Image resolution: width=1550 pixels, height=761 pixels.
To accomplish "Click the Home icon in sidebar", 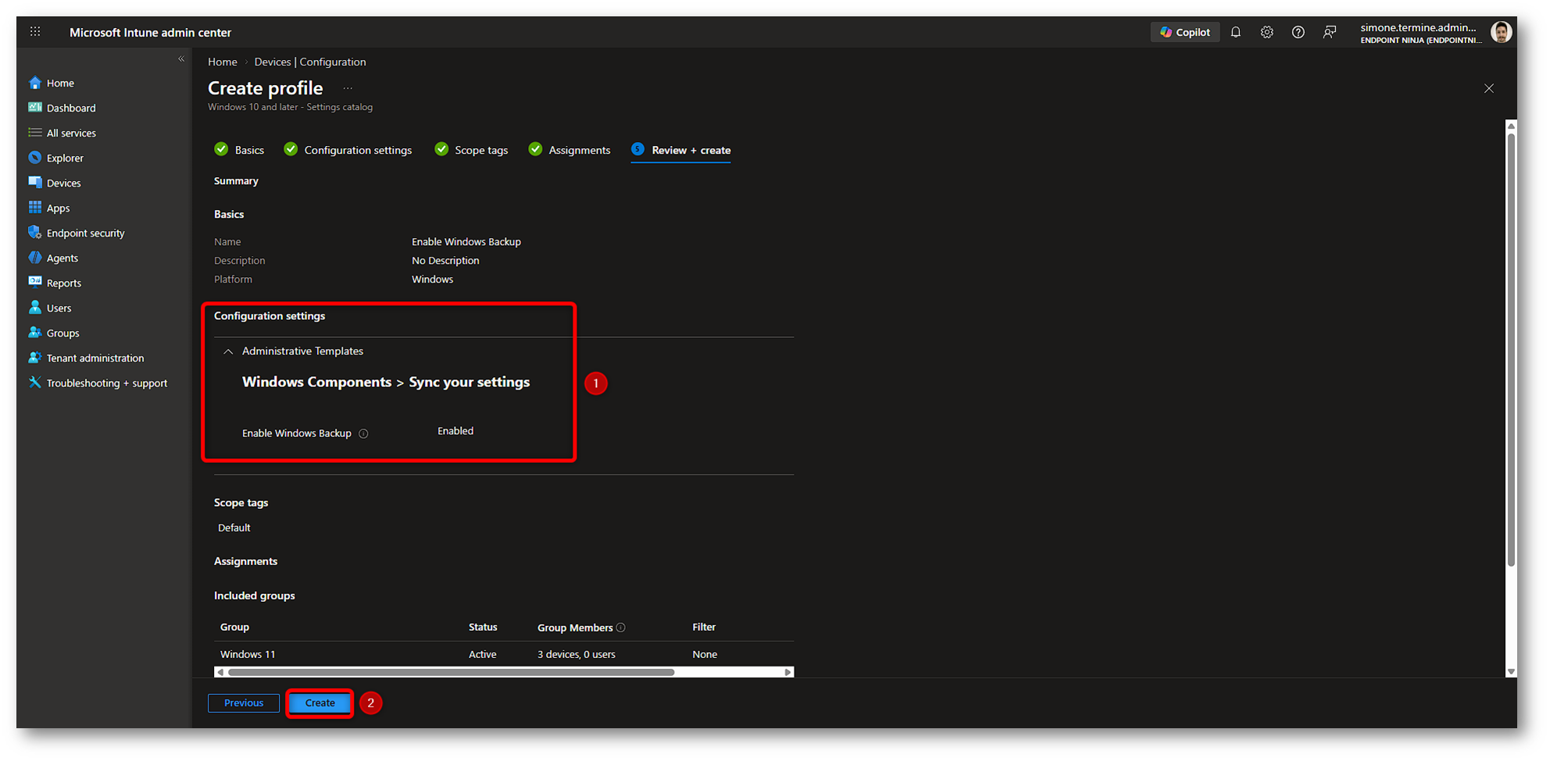I will (35, 83).
